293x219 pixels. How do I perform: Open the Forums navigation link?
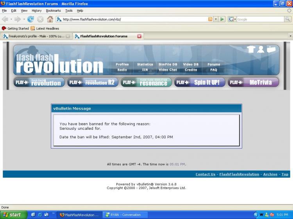pos(214,64)
